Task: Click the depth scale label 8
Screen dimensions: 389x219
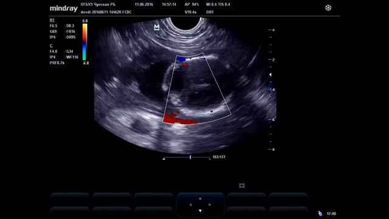Action: click(x=274, y=150)
